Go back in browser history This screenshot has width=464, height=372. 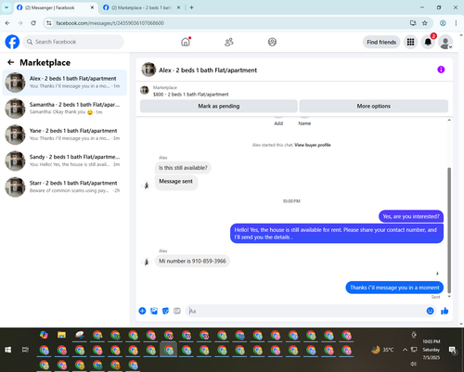tap(7, 23)
